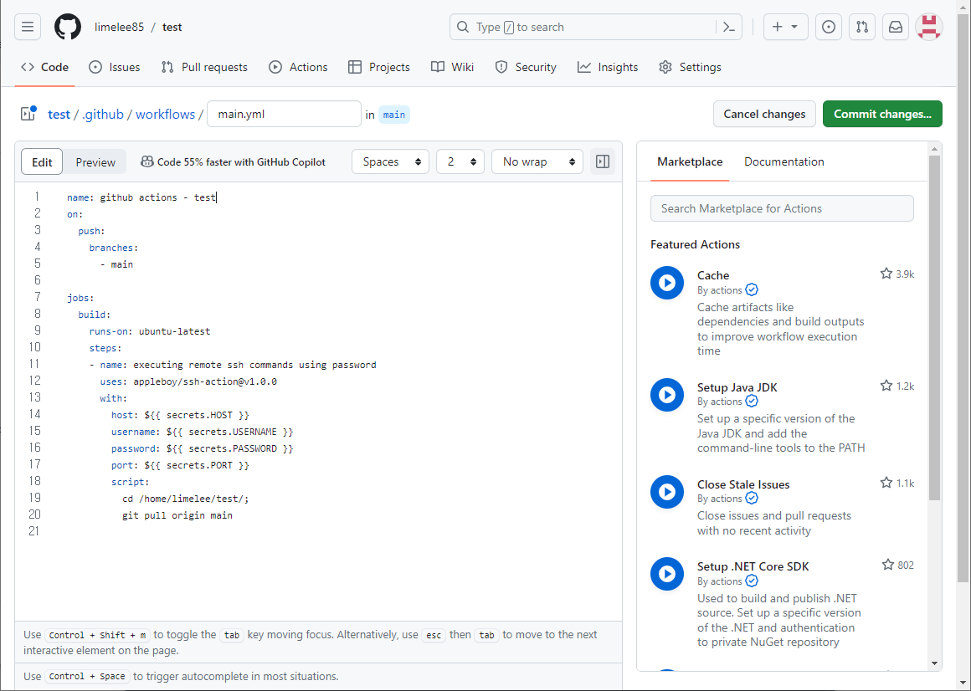971x691 pixels.
Task: Click the Close Stale Issues play icon
Action: point(667,492)
